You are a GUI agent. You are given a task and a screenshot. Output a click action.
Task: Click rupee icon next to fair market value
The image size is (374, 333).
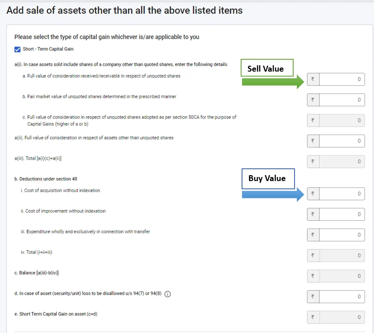pos(313,100)
